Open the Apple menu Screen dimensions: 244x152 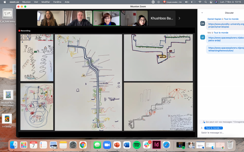point(5,2)
